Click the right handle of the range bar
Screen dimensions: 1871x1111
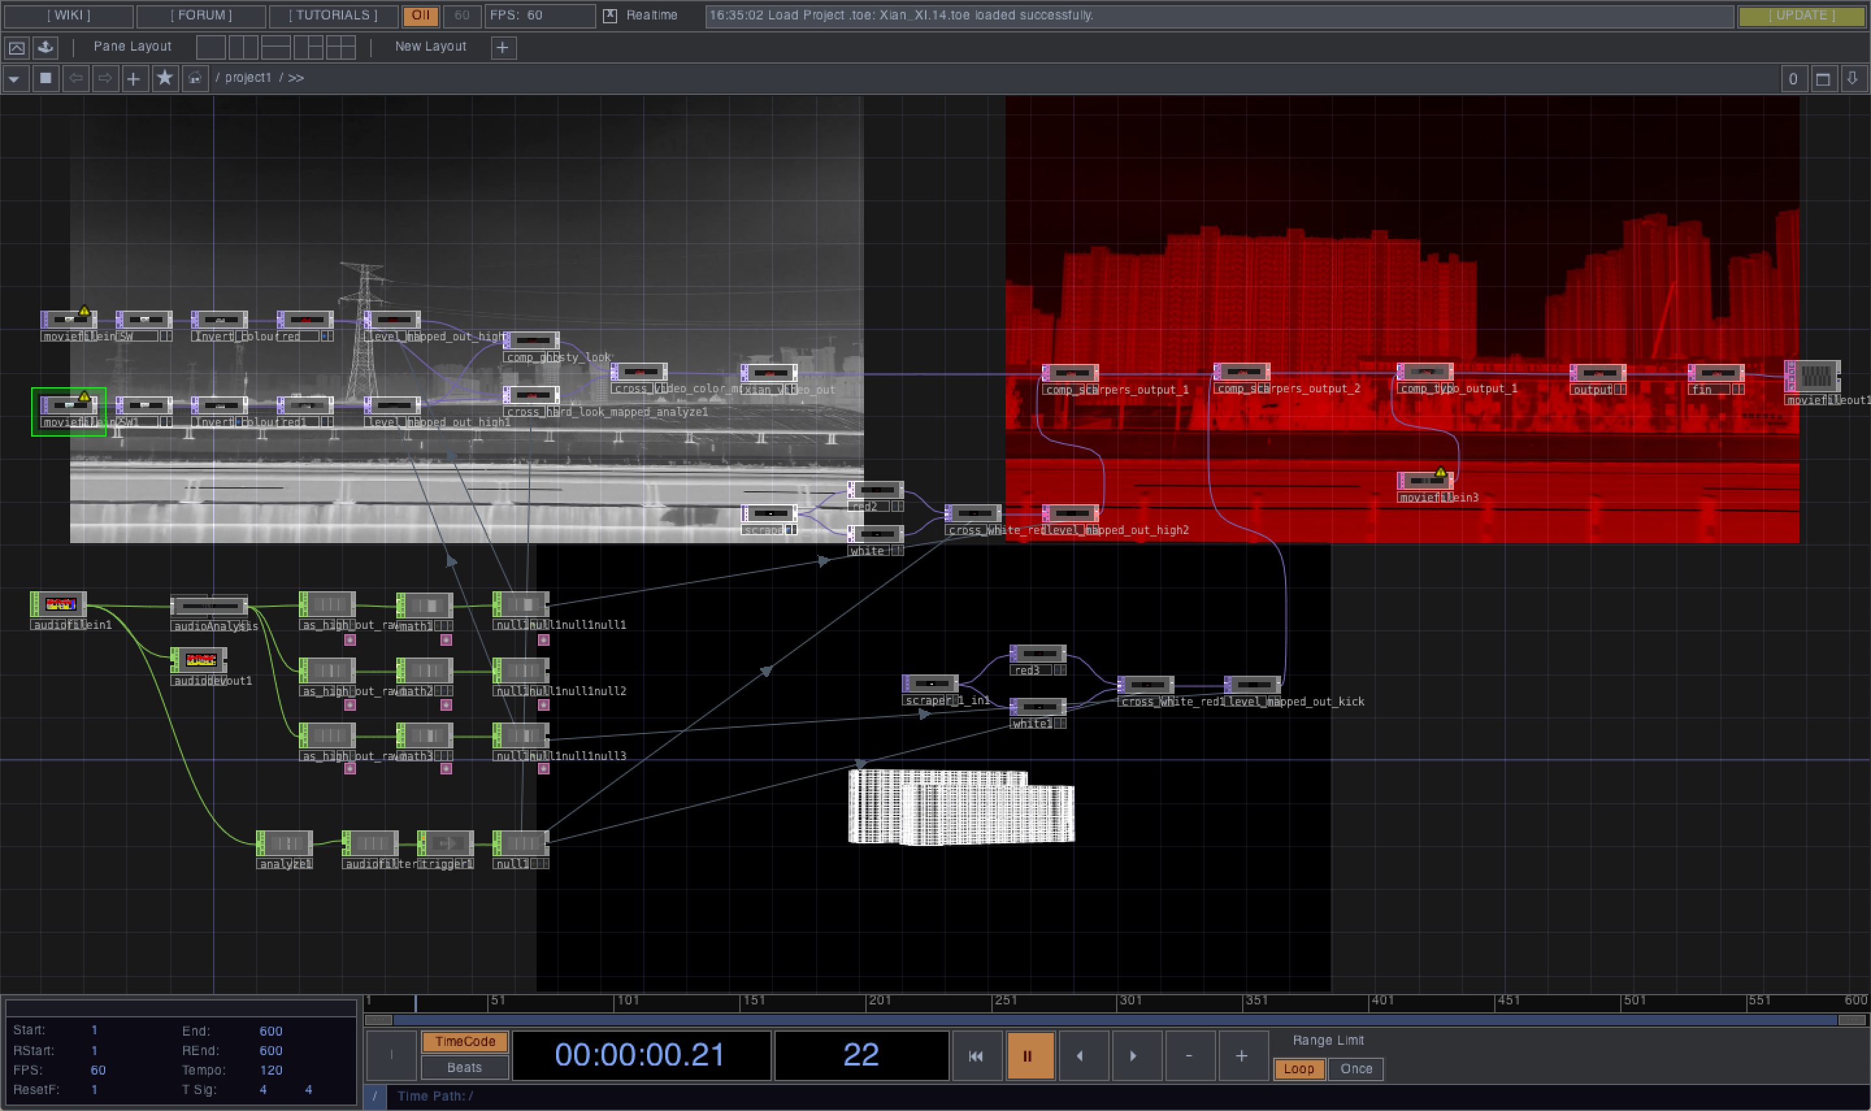(1852, 1019)
